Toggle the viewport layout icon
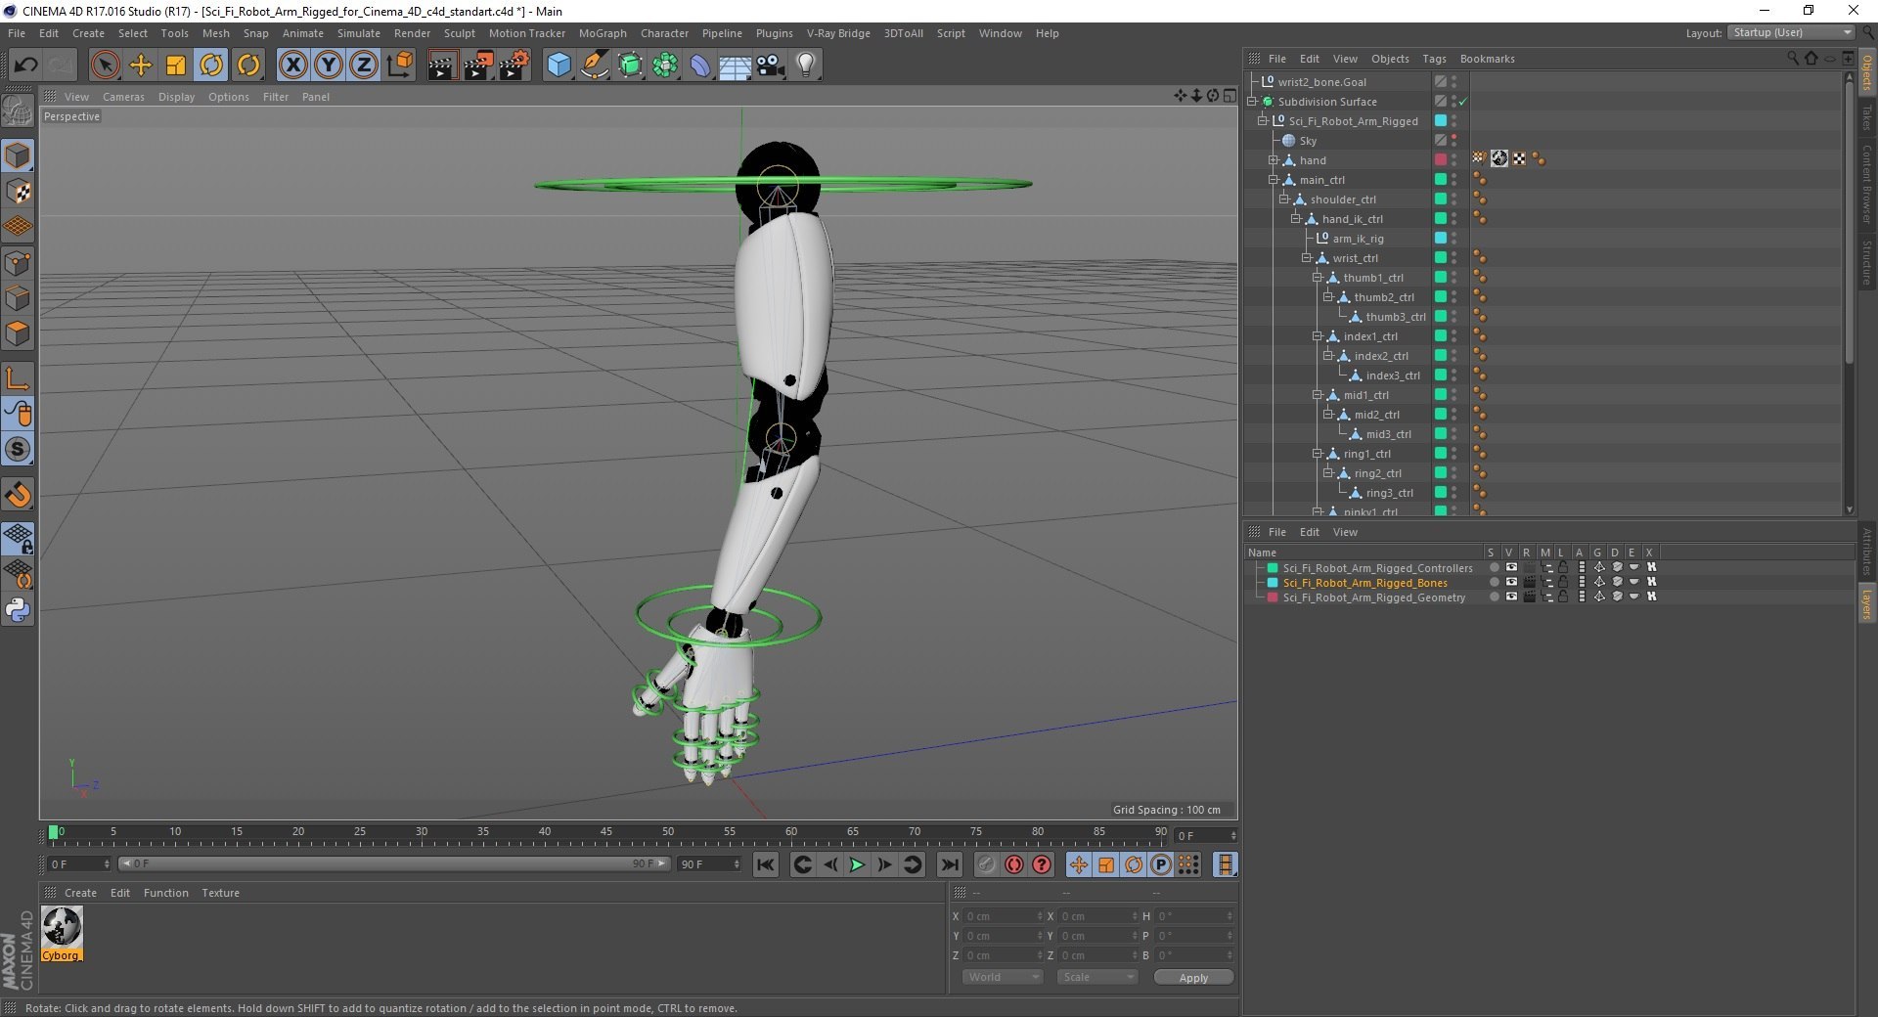Viewport: 1878px width, 1017px height. point(1230,95)
